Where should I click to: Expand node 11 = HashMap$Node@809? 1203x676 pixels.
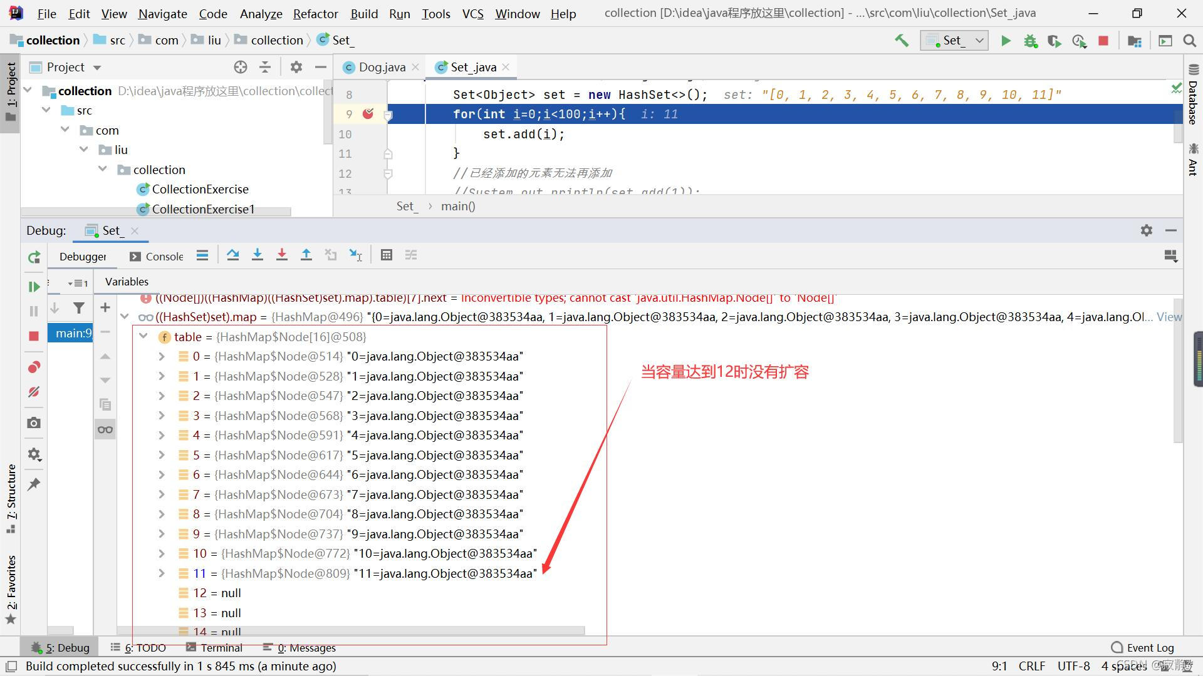click(162, 573)
